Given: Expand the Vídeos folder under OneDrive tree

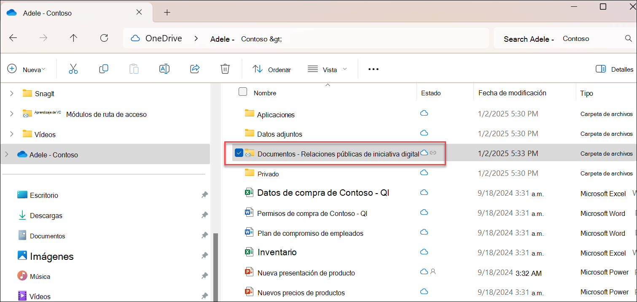Looking at the screenshot, I should click(11, 134).
